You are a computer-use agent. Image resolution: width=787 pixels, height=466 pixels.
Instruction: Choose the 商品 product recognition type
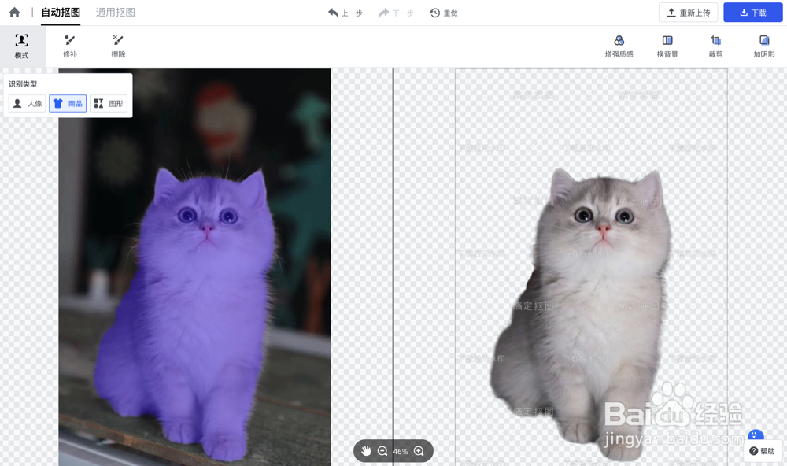pyautogui.click(x=68, y=103)
